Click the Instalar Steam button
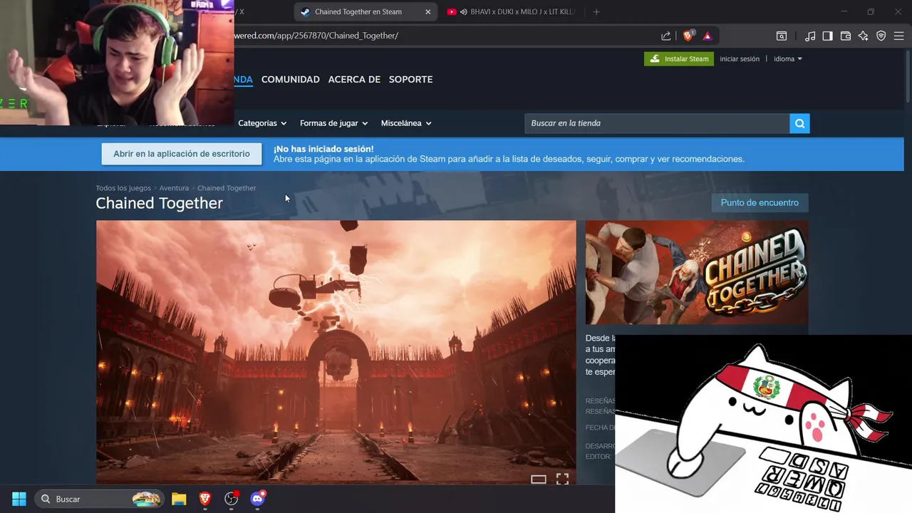Image resolution: width=912 pixels, height=513 pixels. click(679, 59)
